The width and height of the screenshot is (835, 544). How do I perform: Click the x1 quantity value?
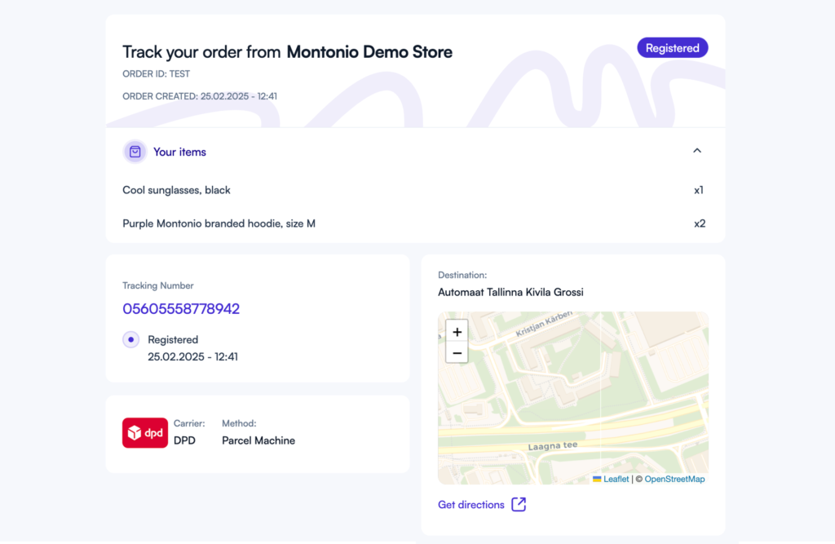tap(699, 190)
